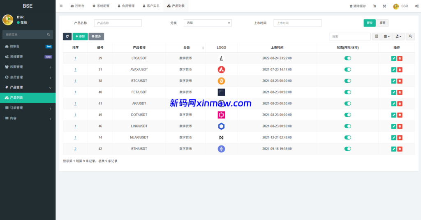Viewport: 421px width, 220px height.
Task: Click the fullscreen icon in top bar
Action: [384, 6]
